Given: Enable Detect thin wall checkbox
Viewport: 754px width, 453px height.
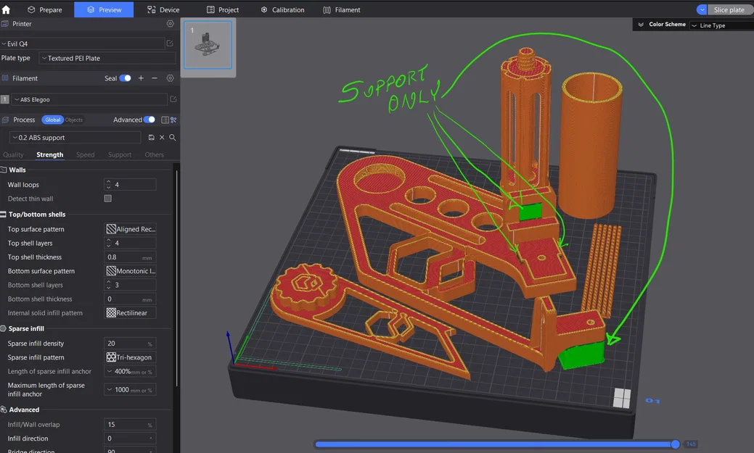Looking at the screenshot, I should point(107,199).
